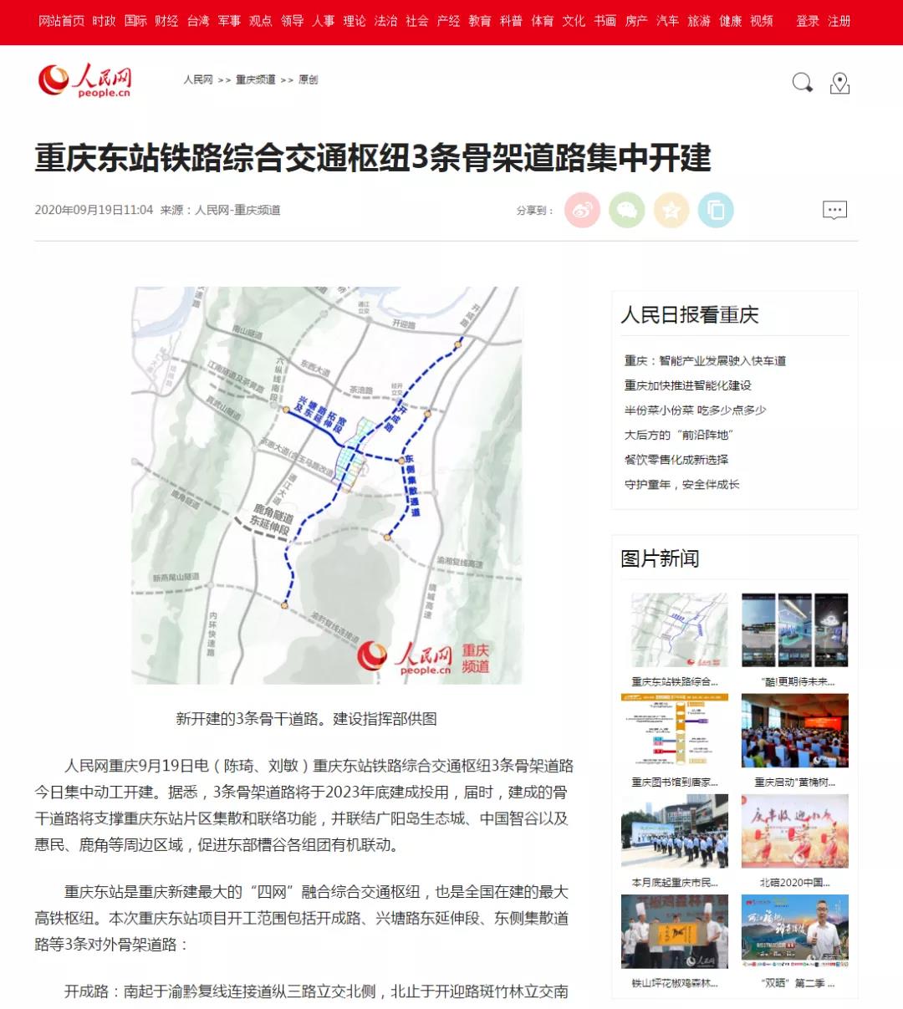Select the 观点 nav item
The image size is (903, 1009).
coord(261,21)
